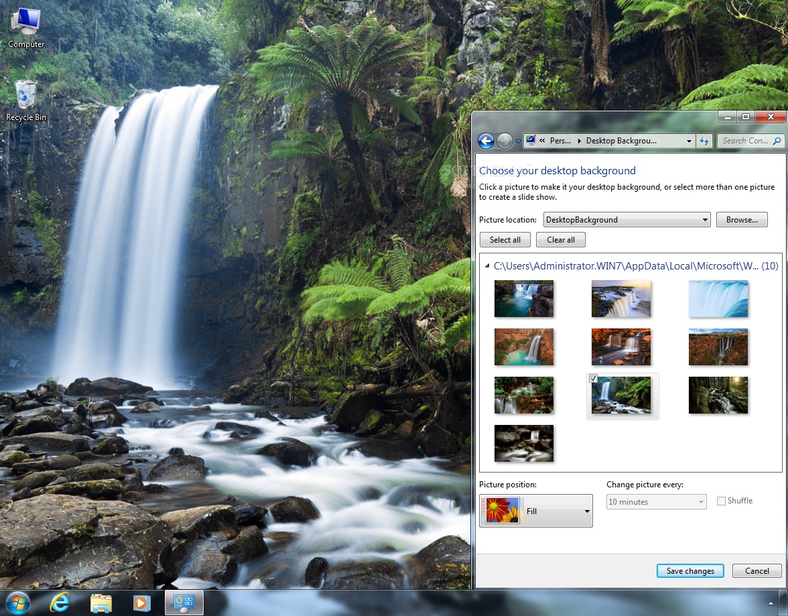
Task: Toggle the Shuffle checkbox
Action: [x=721, y=501]
